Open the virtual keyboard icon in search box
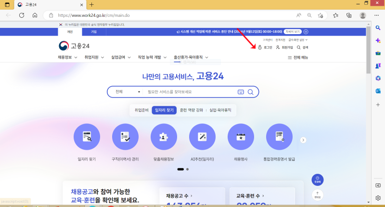Image resolution: width=385 pixels, height=207 pixels. pos(241,92)
